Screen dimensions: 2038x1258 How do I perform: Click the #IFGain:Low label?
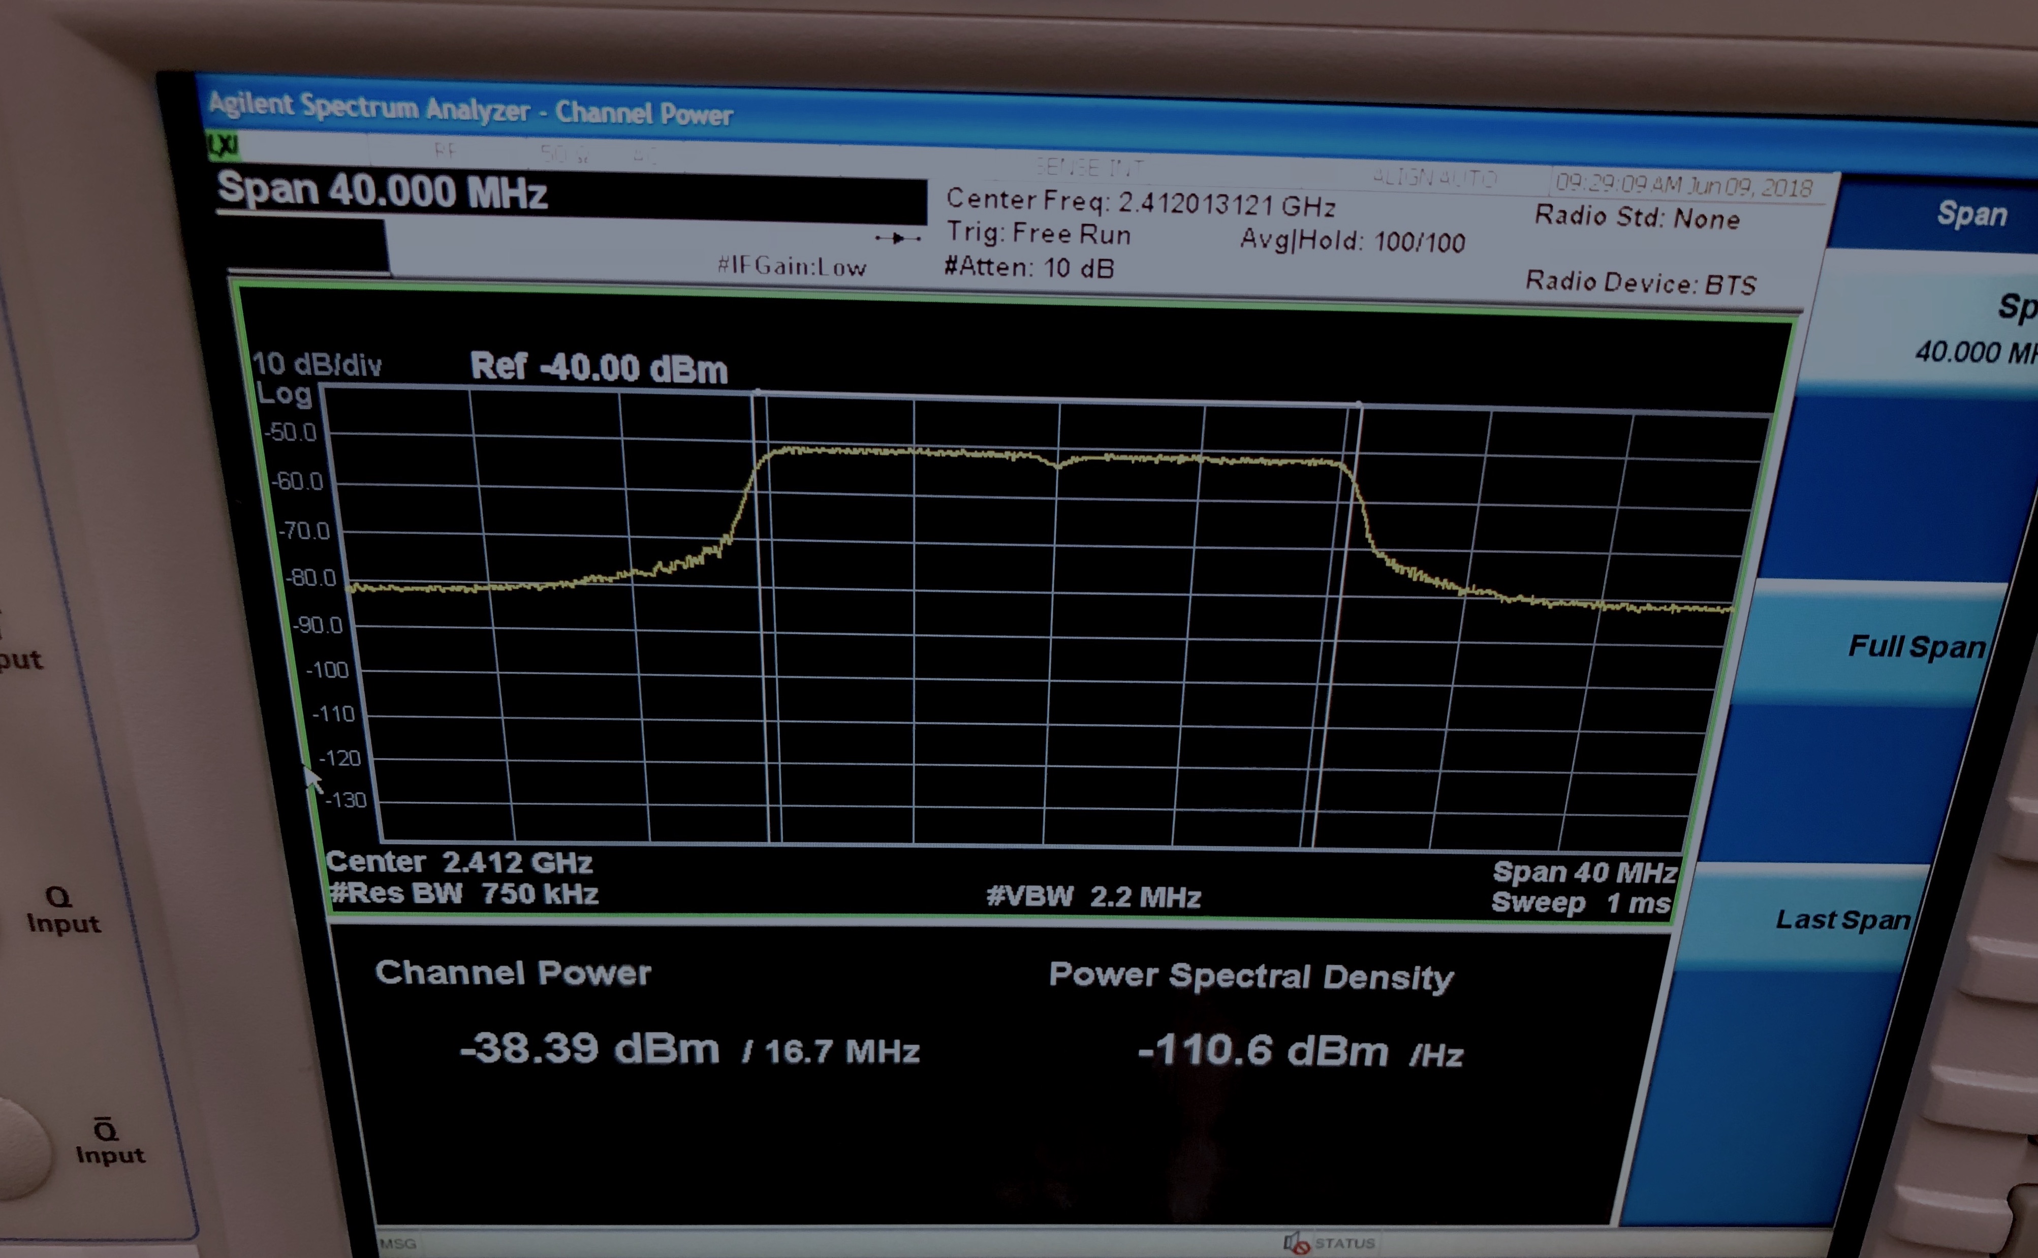coord(791,266)
